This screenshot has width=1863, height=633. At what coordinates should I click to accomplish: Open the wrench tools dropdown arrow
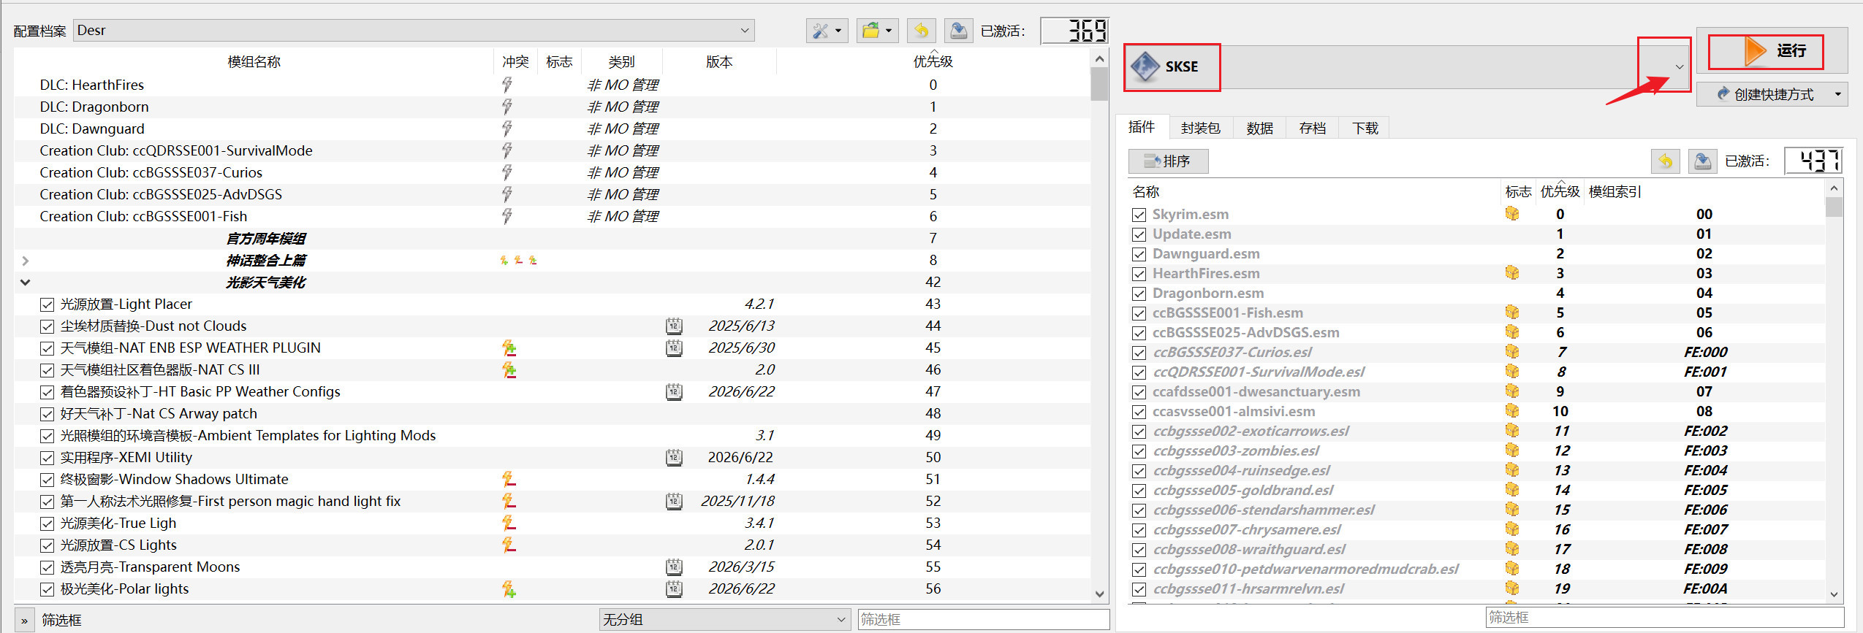click(x=838, y=31)
